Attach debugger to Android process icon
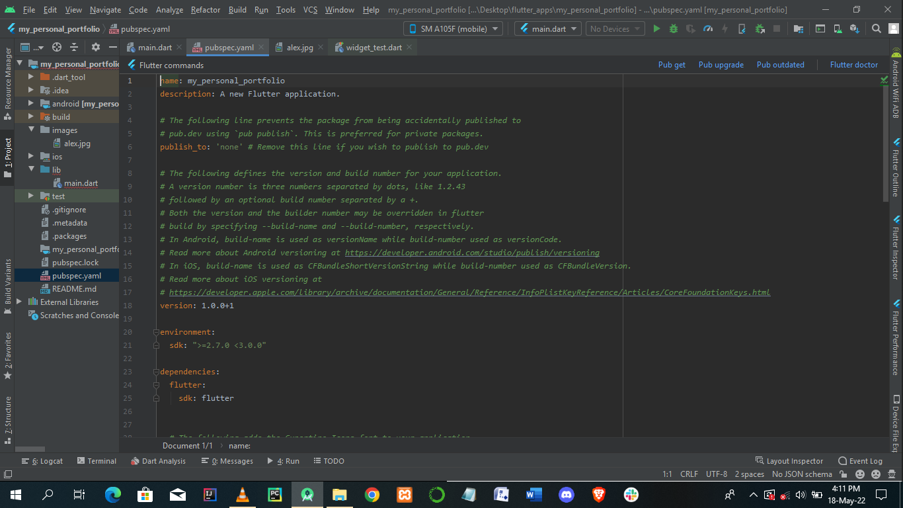The width and height of the screenshot is (903, 508). click(x=760, y=28)
